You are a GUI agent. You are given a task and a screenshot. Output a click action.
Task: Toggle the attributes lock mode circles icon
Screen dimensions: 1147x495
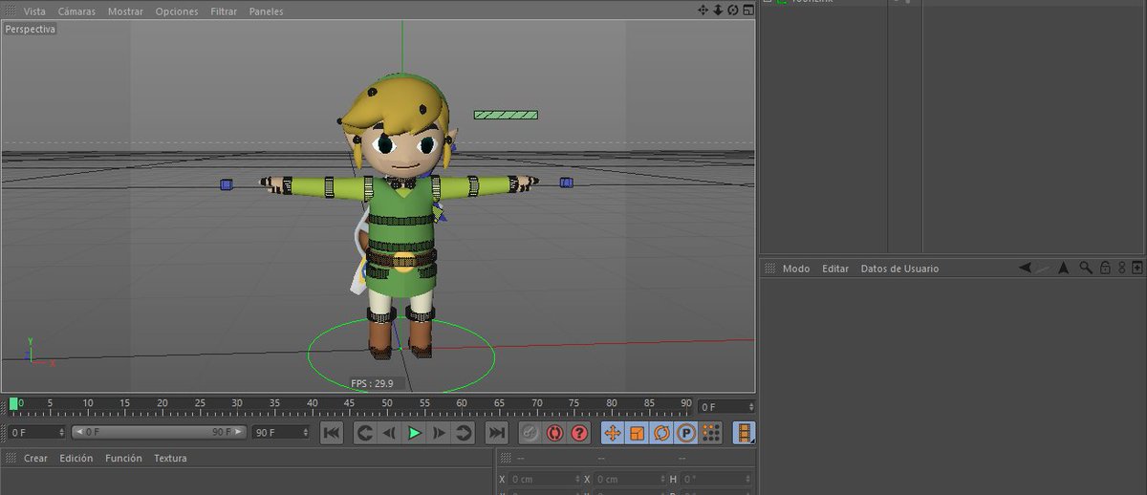pos(1121,269)
